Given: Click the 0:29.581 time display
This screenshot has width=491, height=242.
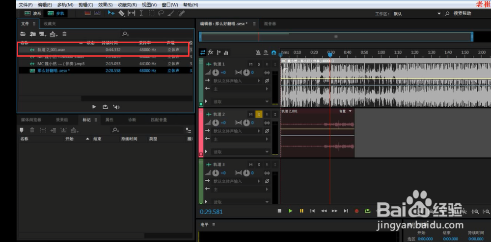Looking at the screenshot, I should point(211,212).
